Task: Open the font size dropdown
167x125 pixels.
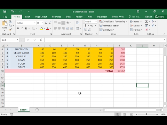Action: [x=42, y=23]
